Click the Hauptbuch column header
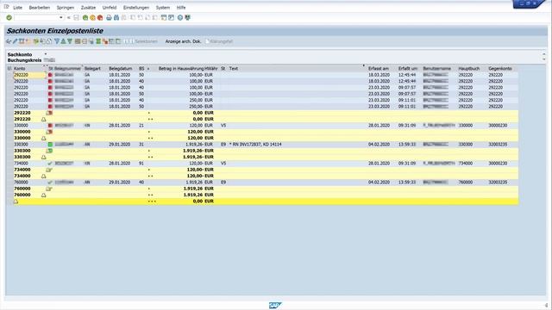This screenshot has width=552, height=310. point(469,69)
